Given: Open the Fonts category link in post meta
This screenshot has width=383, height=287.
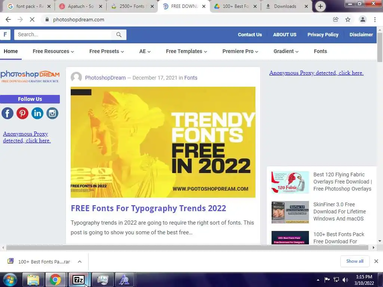Looking at the screenshot, I should click(190, 78).
